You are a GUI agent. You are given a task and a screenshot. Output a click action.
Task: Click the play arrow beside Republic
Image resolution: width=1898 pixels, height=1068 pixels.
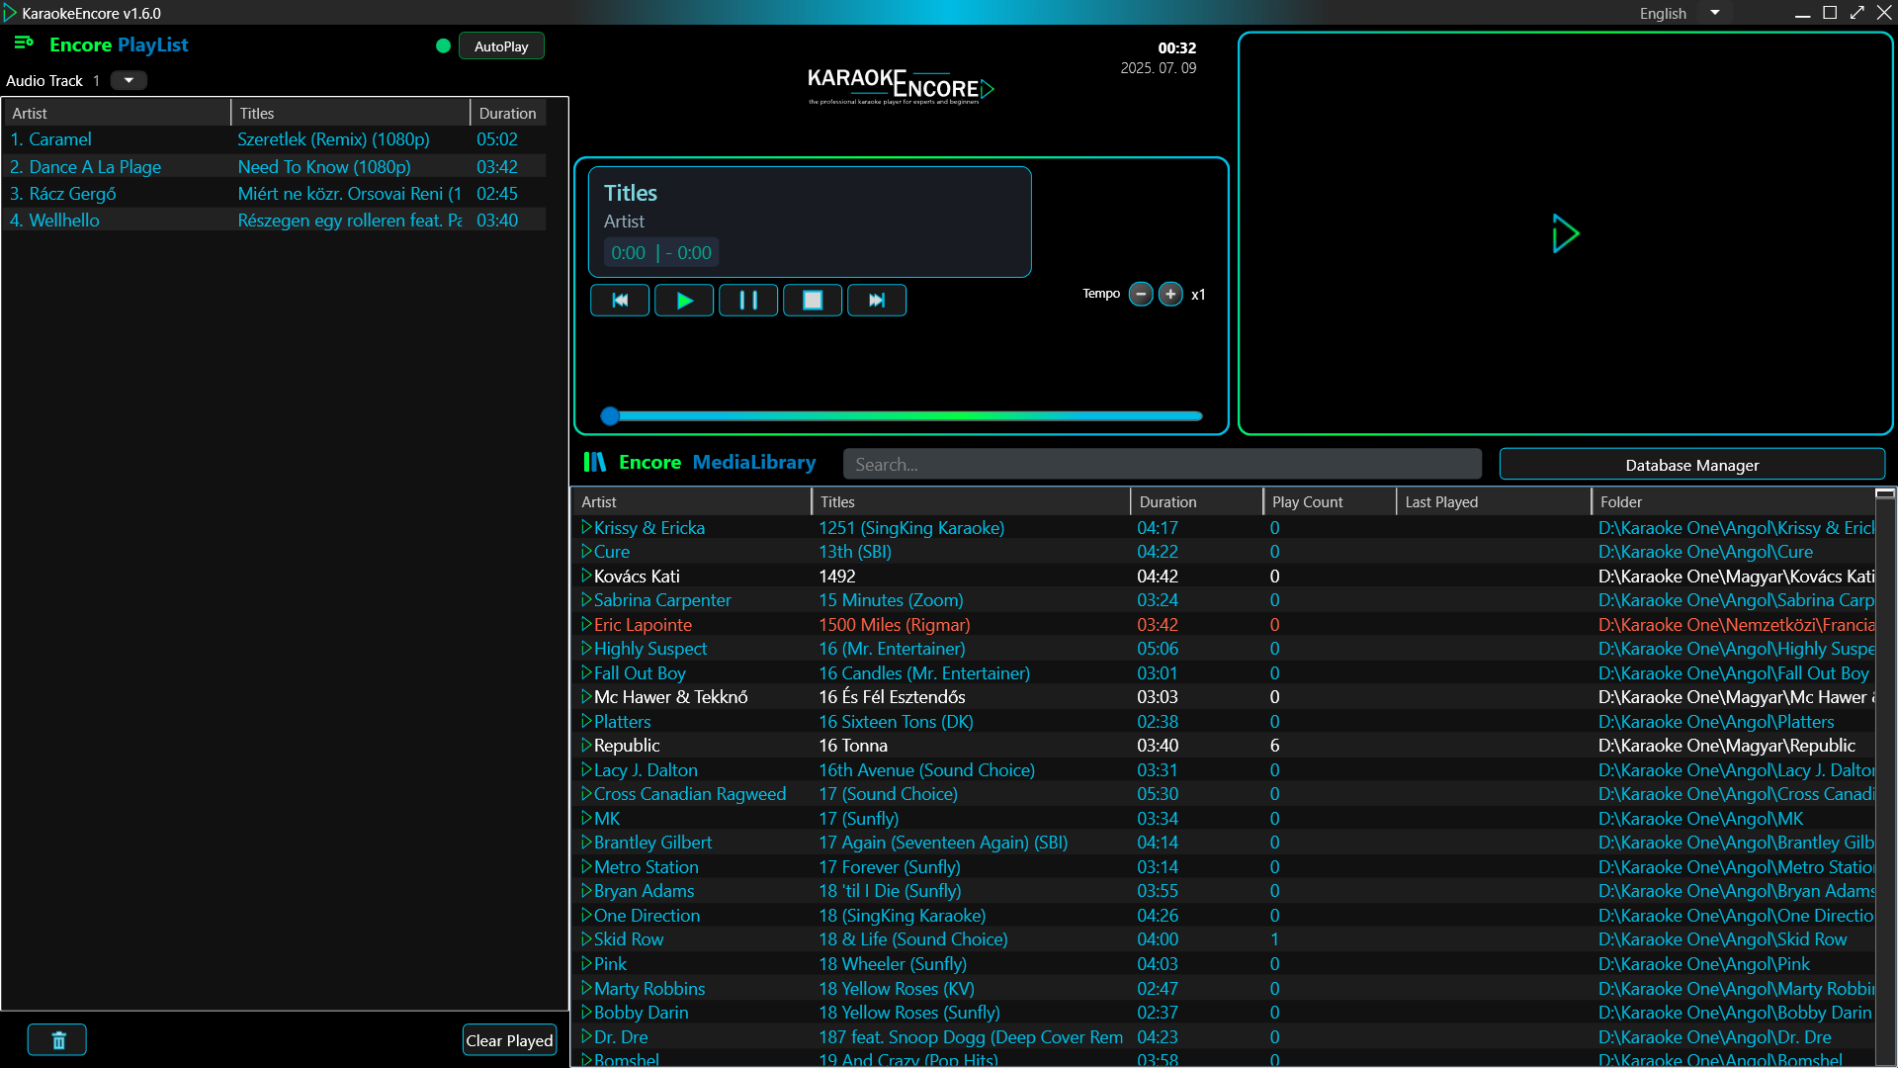tap(586, 746)
